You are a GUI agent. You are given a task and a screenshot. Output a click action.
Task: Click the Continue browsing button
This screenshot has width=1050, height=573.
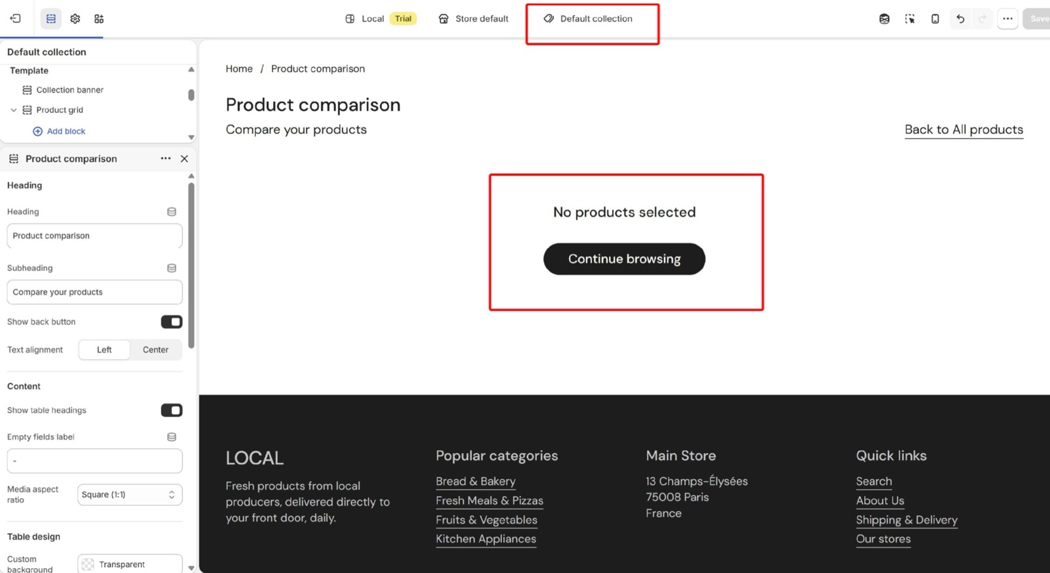[x=624, y=259]
